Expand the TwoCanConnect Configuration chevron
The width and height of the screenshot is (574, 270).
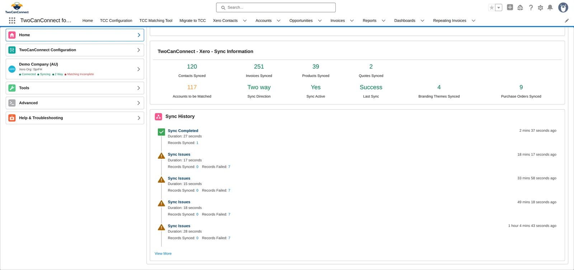(139, 50)
